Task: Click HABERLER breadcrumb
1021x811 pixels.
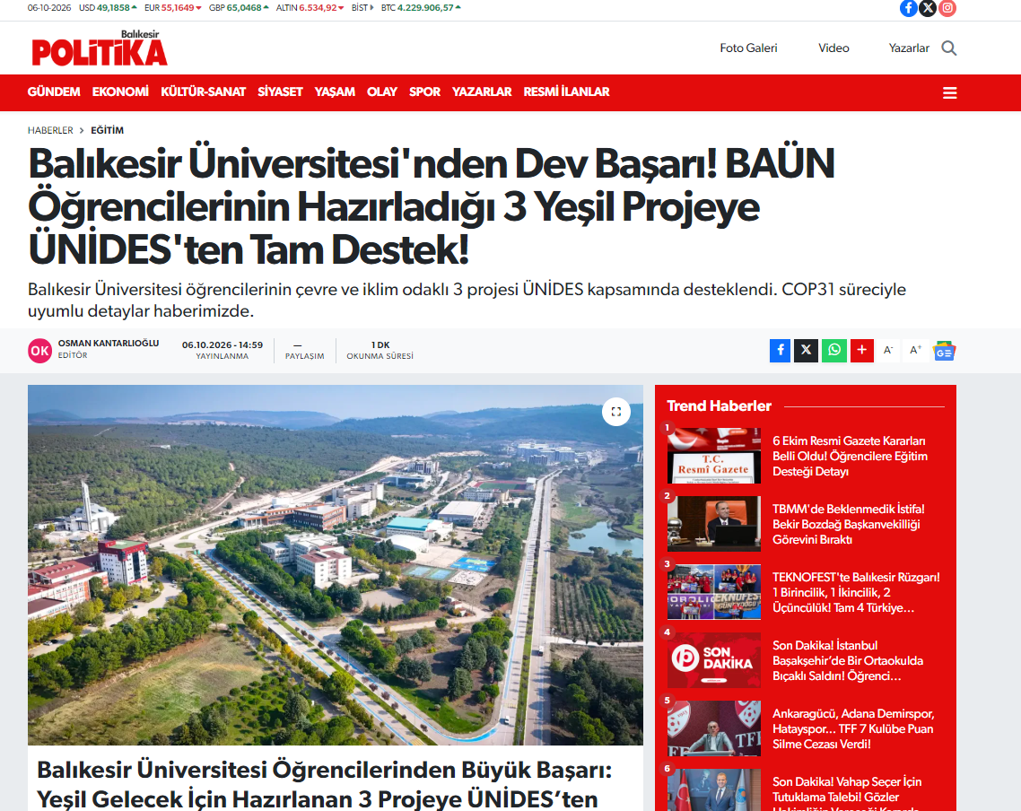Action: click(x=50, y=130)
